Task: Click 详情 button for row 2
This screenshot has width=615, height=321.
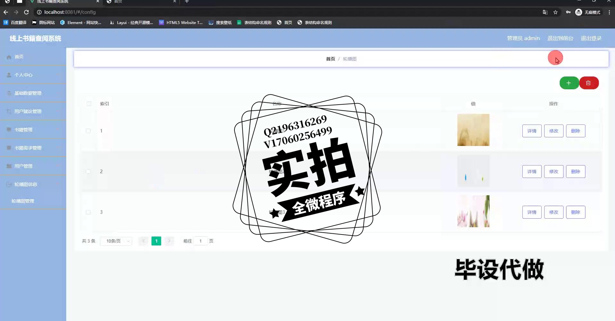Action: [x=532, y=172]
